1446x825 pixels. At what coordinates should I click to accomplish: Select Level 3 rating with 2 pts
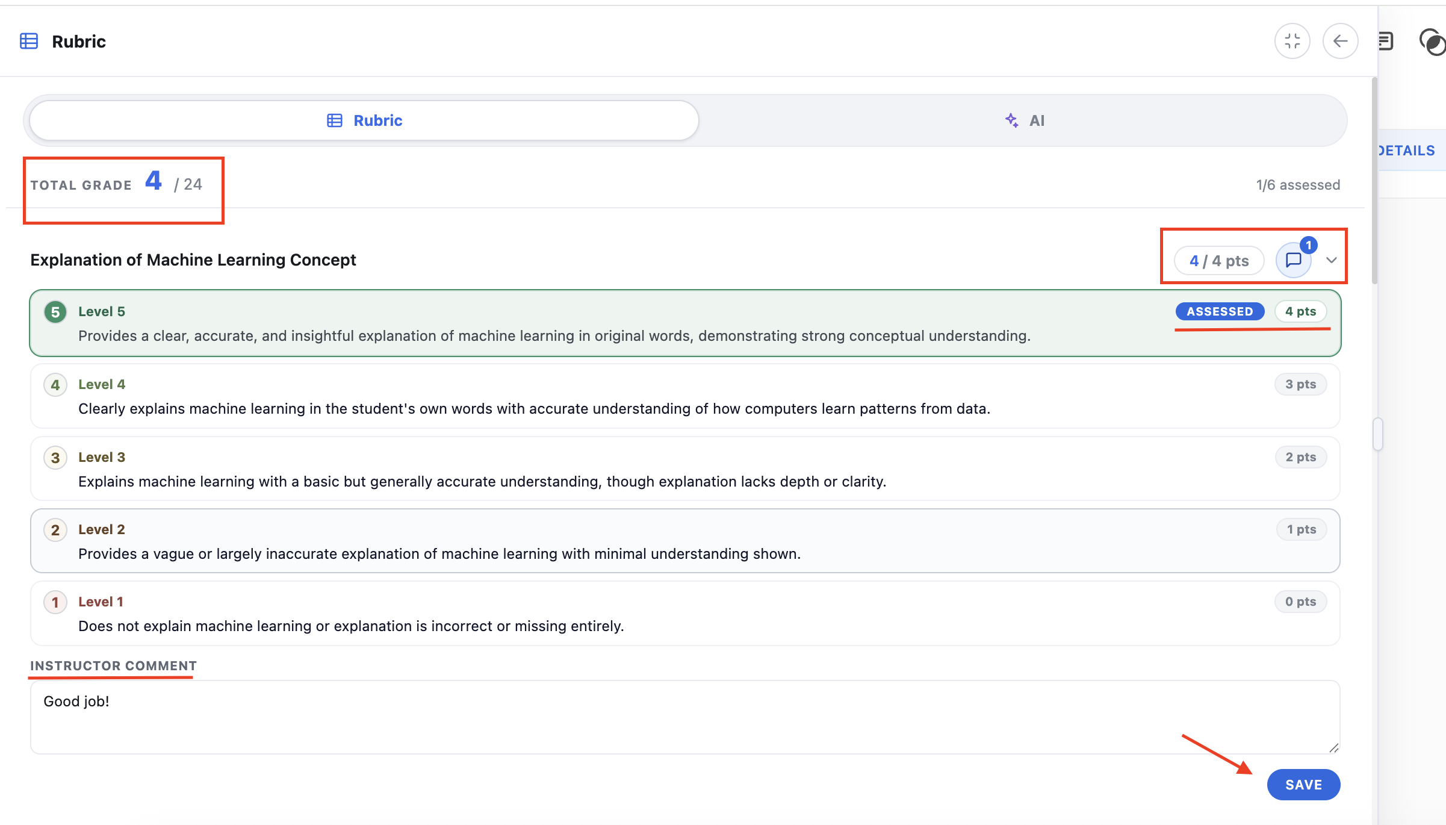tap(685, 469)
